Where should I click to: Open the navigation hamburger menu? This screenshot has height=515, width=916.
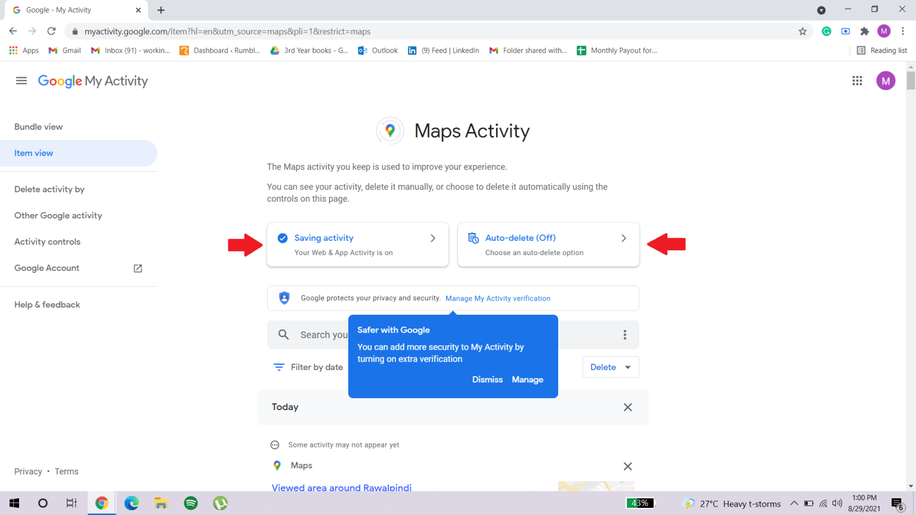[x=21, y=80]
